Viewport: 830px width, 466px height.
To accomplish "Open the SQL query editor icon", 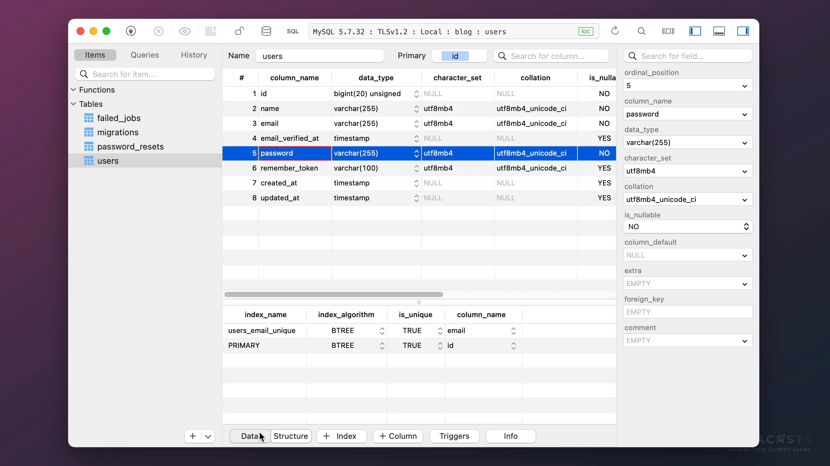I will coord(292,31).
